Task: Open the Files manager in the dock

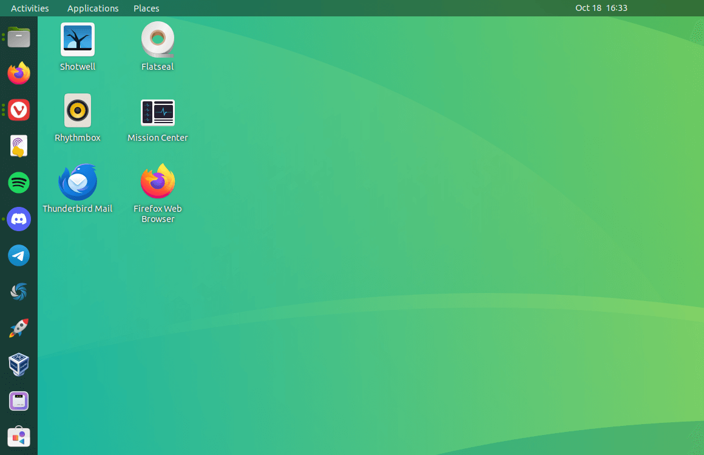Action: (x=18, y=37)
